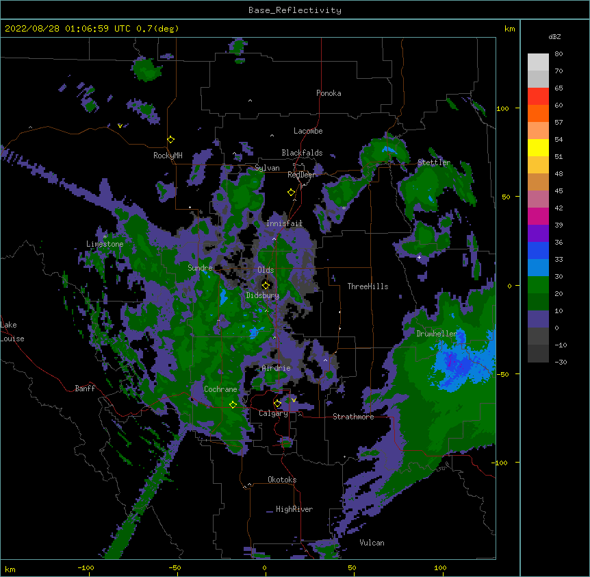
Task: Click the Sundre town label
Action: pyautogui.click(x=200, y=268)
